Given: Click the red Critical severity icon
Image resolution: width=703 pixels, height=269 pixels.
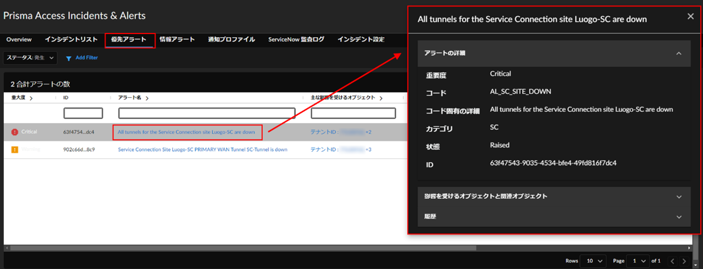Looking at the screenshot, I should 15,132.
